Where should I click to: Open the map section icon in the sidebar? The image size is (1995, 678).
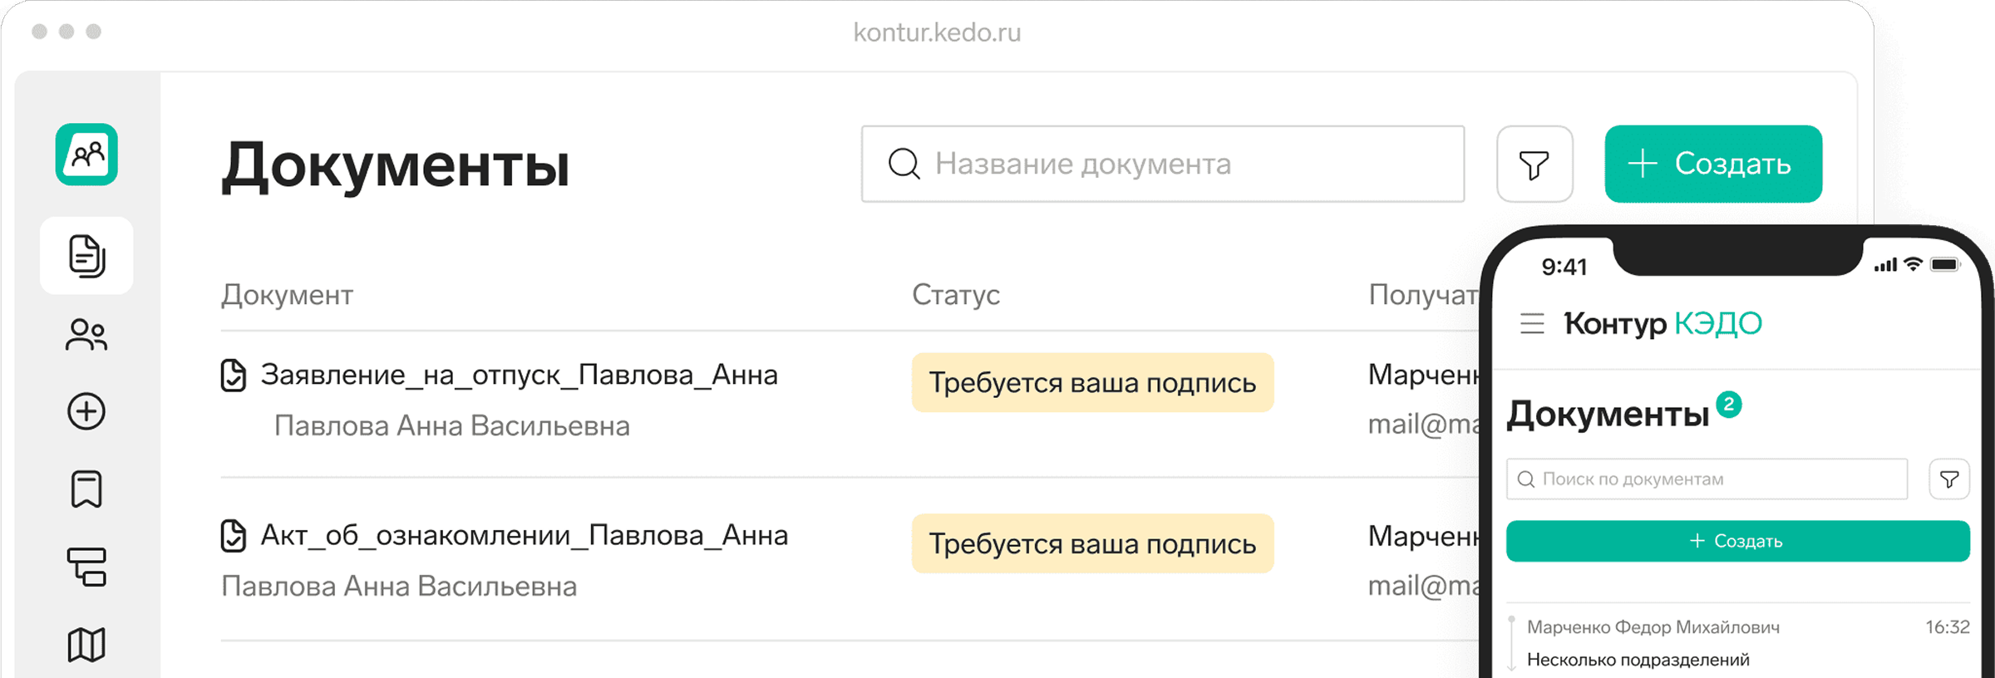point(87,642)
